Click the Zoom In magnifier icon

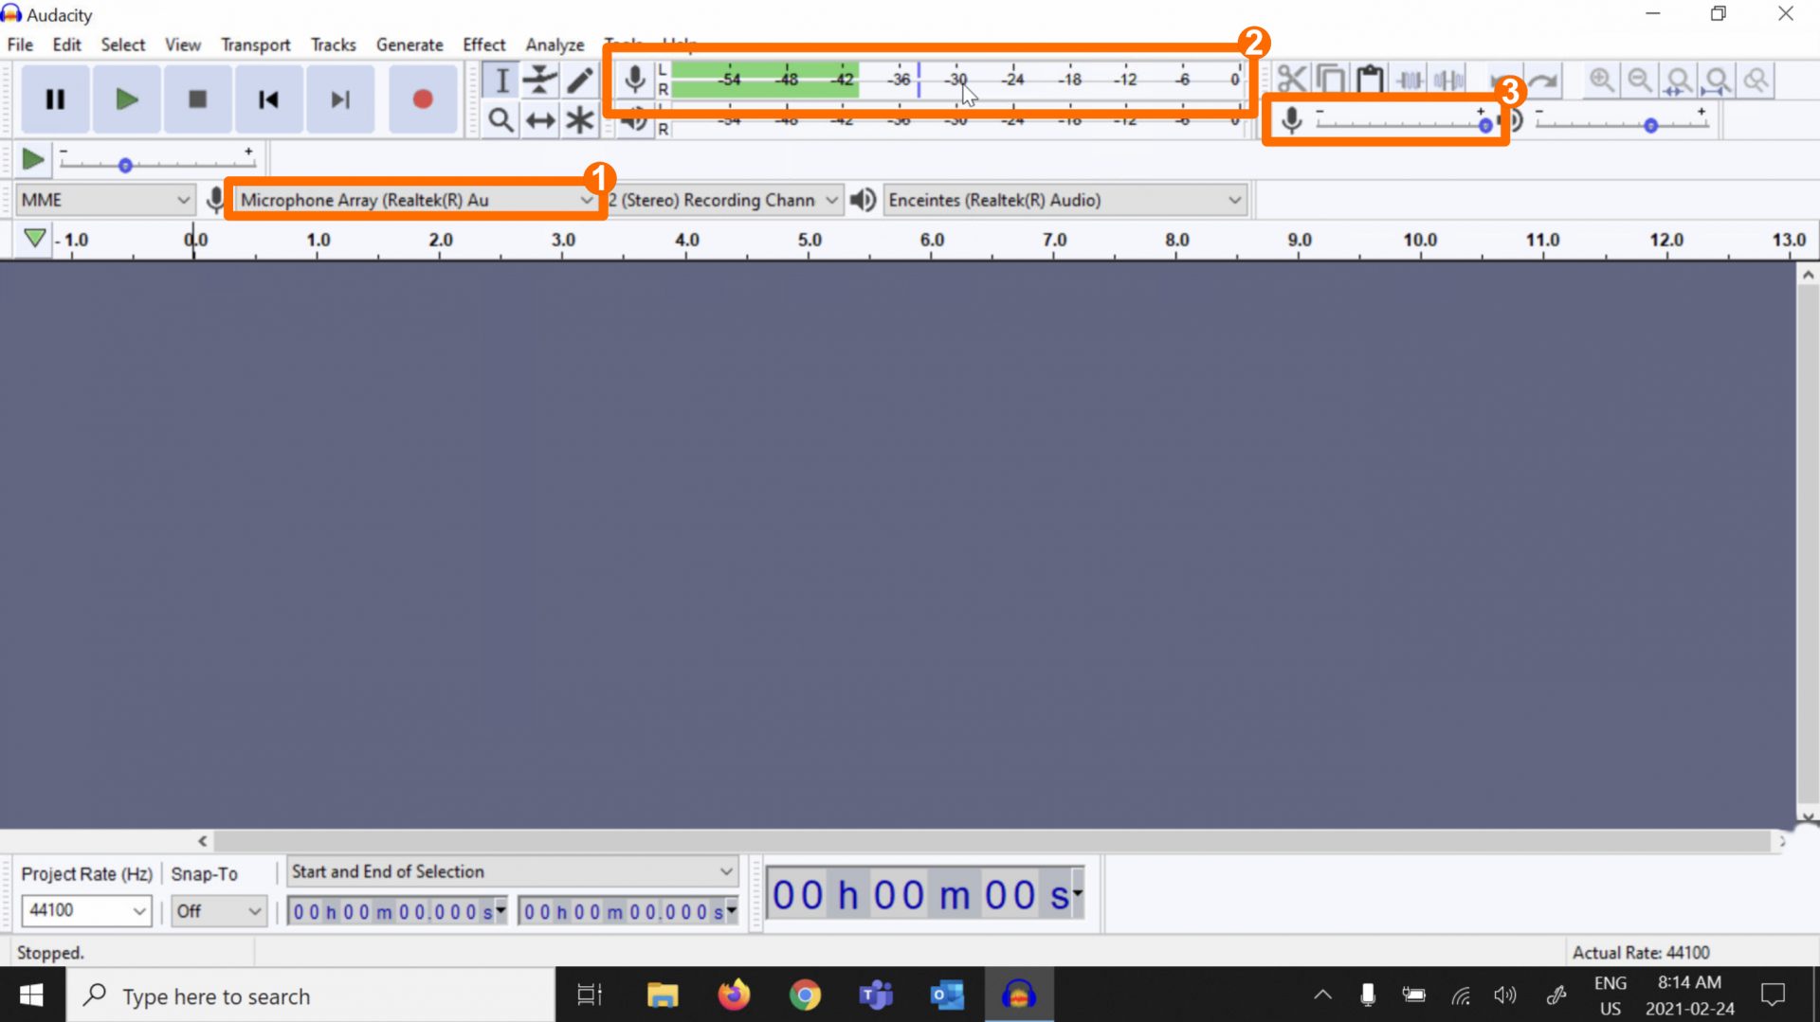[x=1601, y=80]
